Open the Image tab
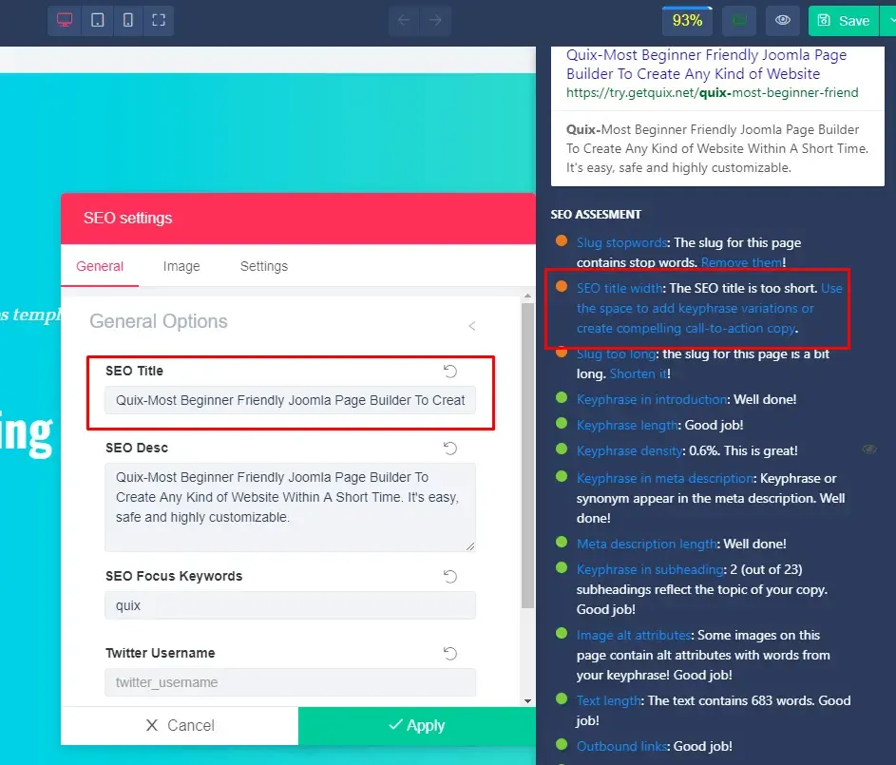Viewport: 896px width, 765px height. (x=181, y=266)
